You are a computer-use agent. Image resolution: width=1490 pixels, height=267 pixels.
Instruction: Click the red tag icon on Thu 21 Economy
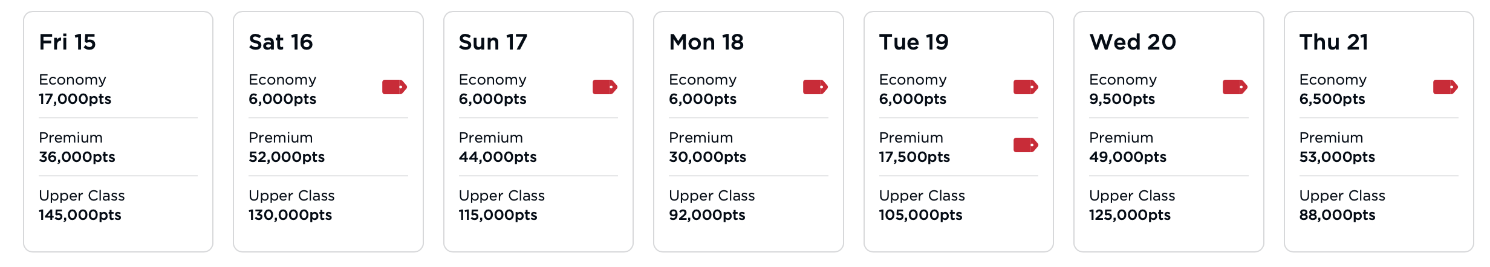coord(1445,87)
